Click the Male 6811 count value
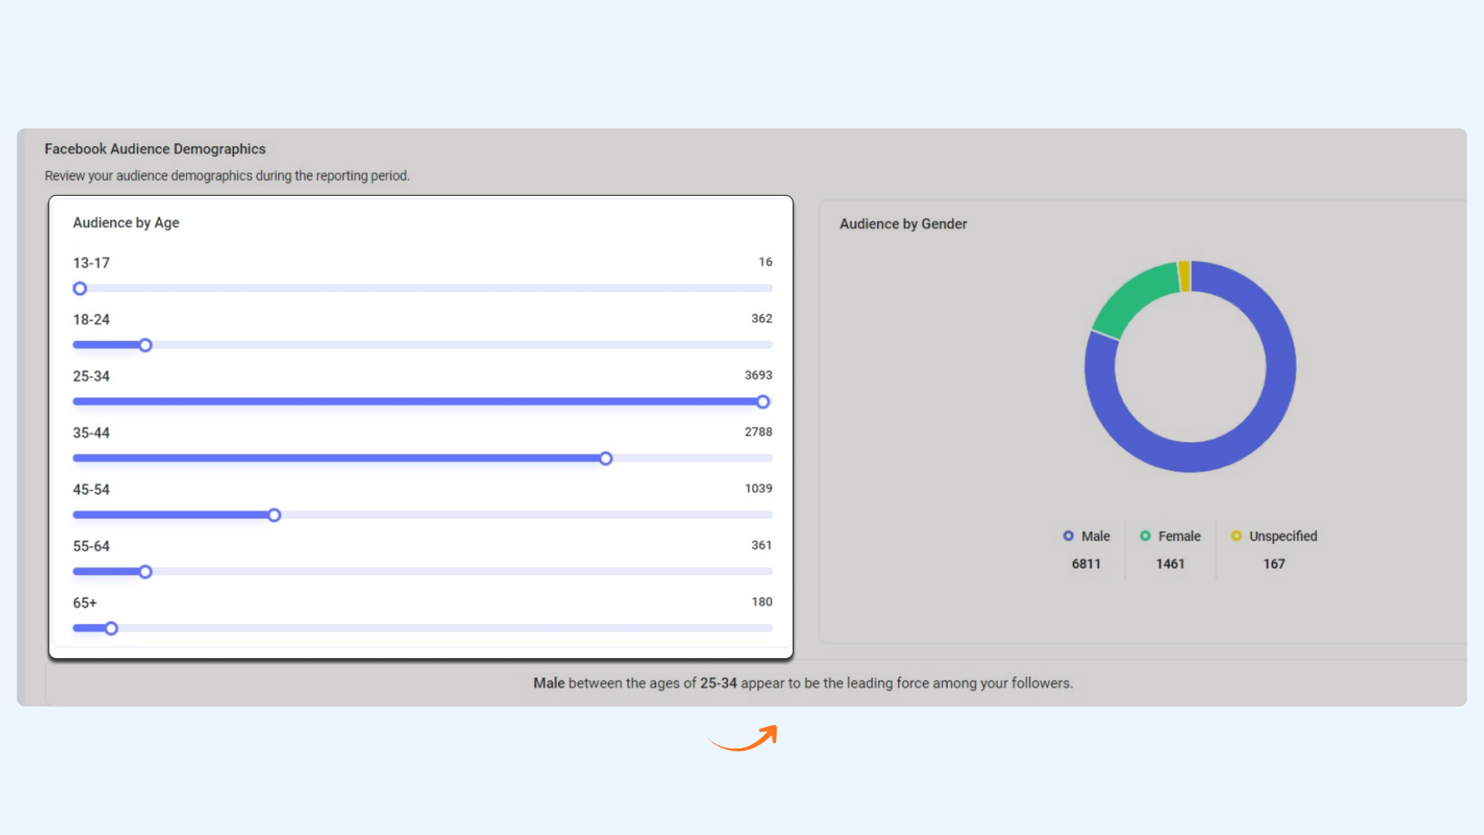The width and height of the screenshot is (1484, 835). pos(1086,564)
